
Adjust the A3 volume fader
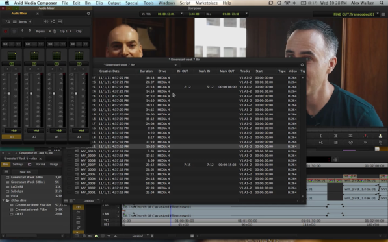[x=54, y=93]
